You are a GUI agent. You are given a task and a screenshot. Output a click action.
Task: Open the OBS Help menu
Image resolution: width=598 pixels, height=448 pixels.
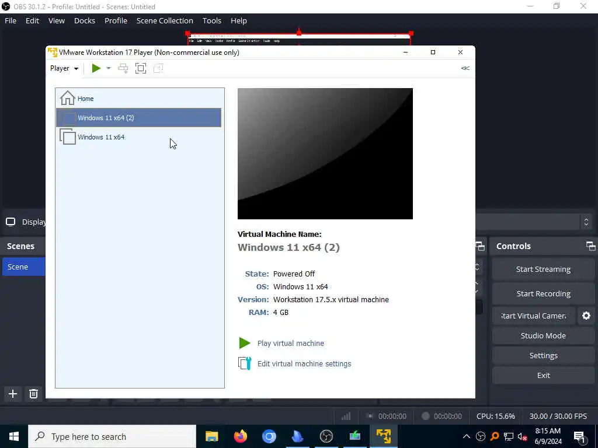pos(239,20)
